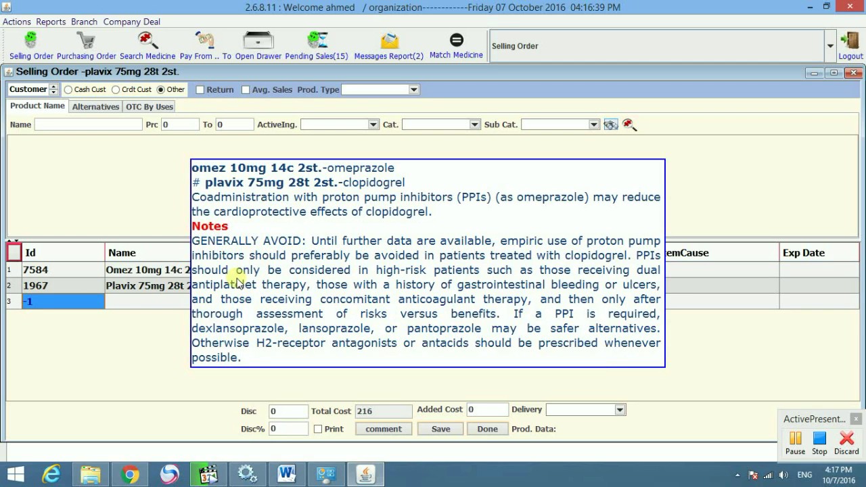Open the ActiveIng. dropdown

[x=373, y=124]
